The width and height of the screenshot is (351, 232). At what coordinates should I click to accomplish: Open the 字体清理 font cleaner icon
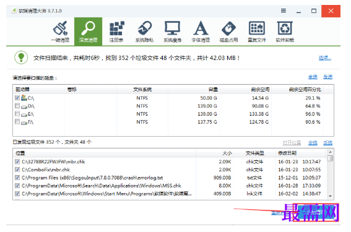coord(201,32)
